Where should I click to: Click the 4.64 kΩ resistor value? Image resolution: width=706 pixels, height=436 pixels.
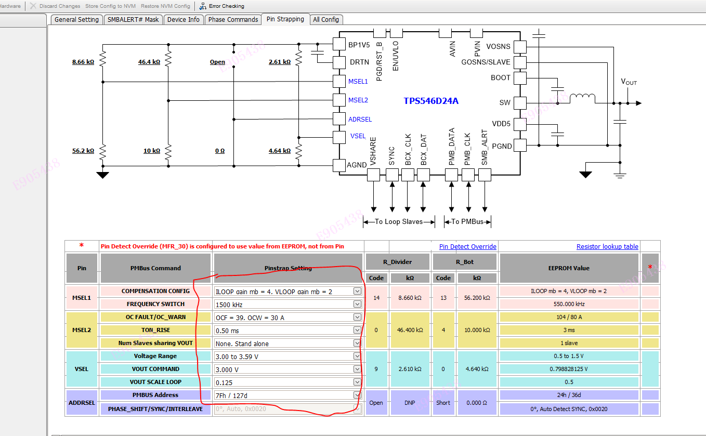(x=280, y=151)
